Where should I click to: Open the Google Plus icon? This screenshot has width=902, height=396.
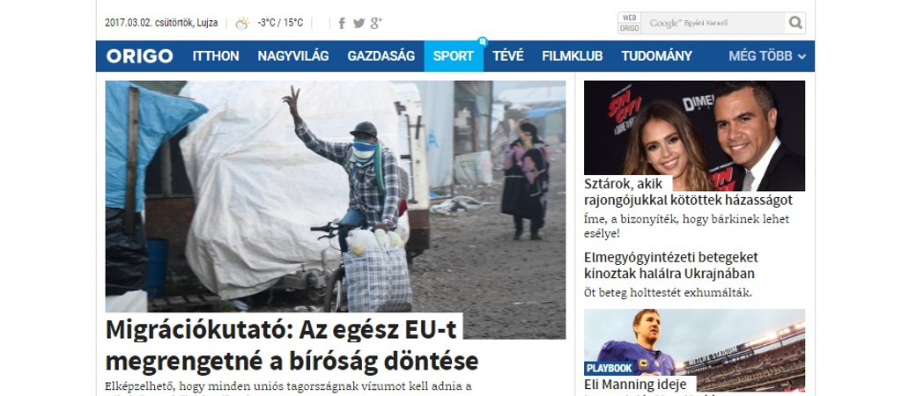(x=376, y=23)
